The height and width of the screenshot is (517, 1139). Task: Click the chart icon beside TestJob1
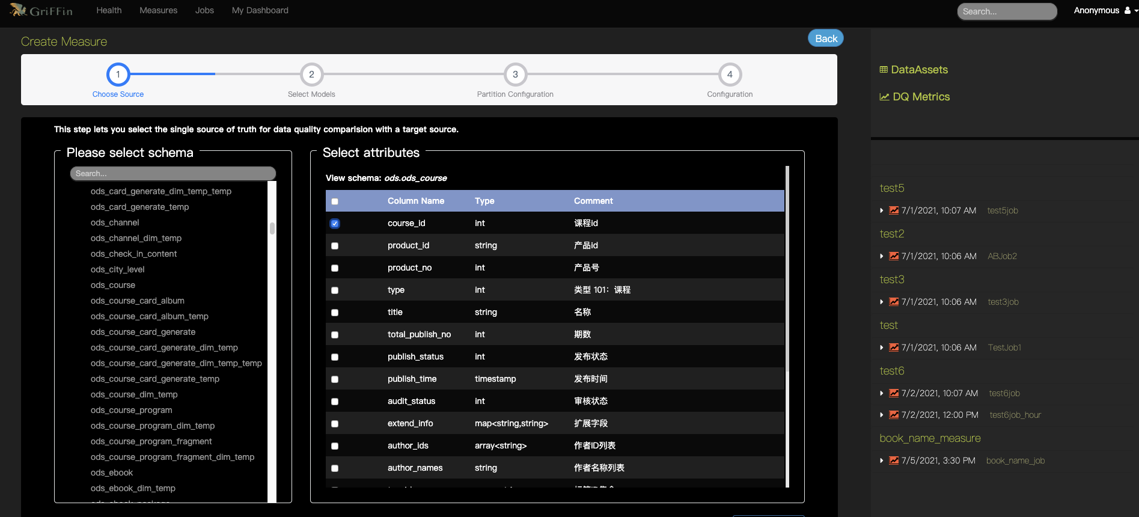point(894,347)
